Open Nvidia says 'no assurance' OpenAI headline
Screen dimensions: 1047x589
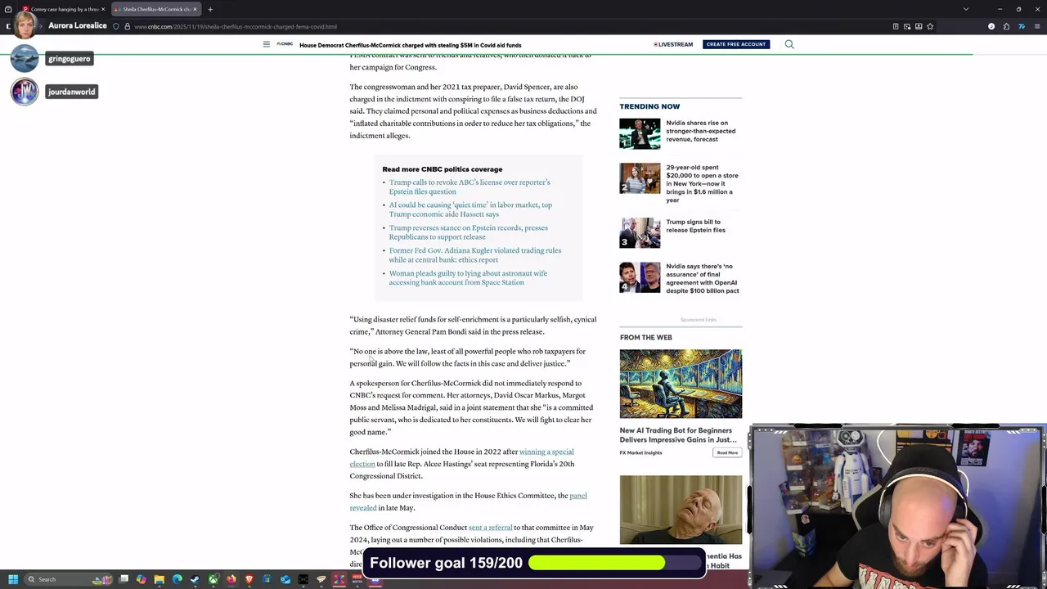tap(702, 278)
